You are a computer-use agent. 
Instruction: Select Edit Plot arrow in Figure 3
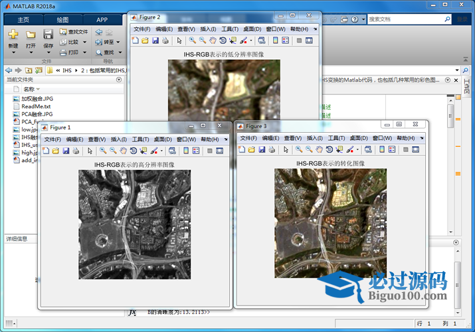[286, 151]
